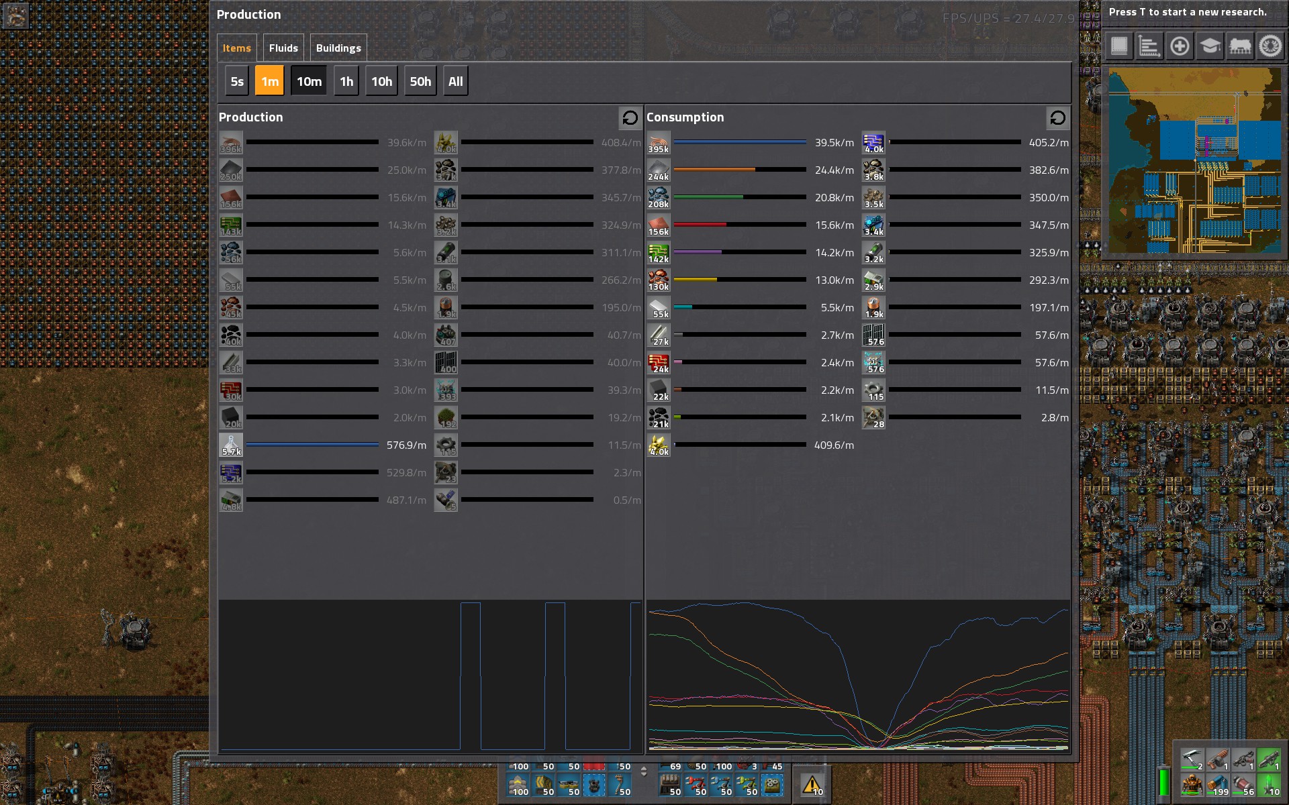Click the blue 576.9/m production bar
This screenshot has height=805, width=1289.
[x=312, y=445]
